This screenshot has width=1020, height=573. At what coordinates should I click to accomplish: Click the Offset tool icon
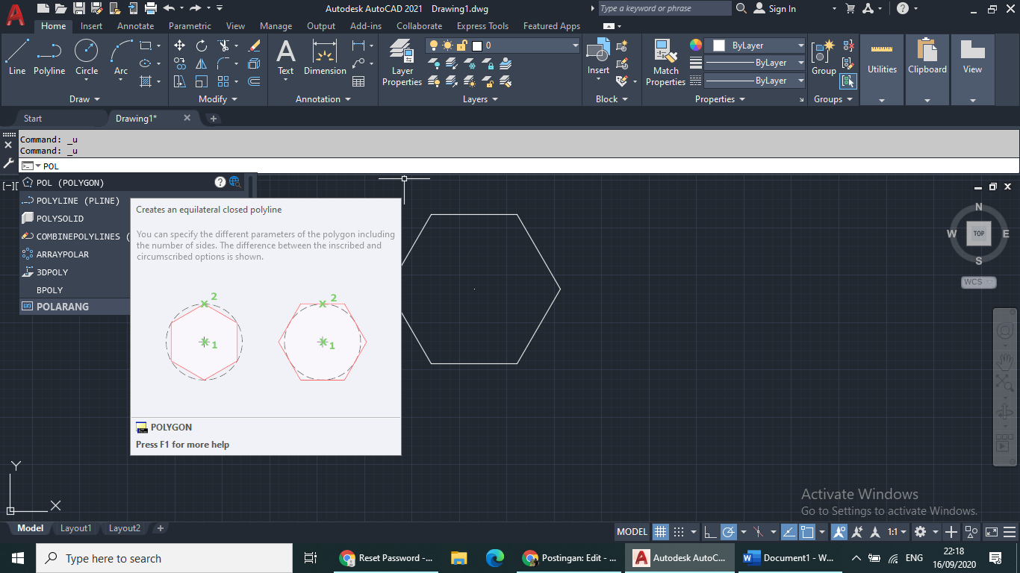tap(254, 81)
